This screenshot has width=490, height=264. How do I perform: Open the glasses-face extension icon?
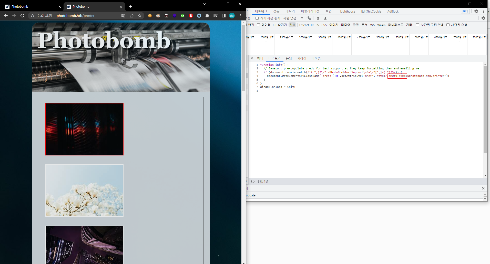click(158, 16)
